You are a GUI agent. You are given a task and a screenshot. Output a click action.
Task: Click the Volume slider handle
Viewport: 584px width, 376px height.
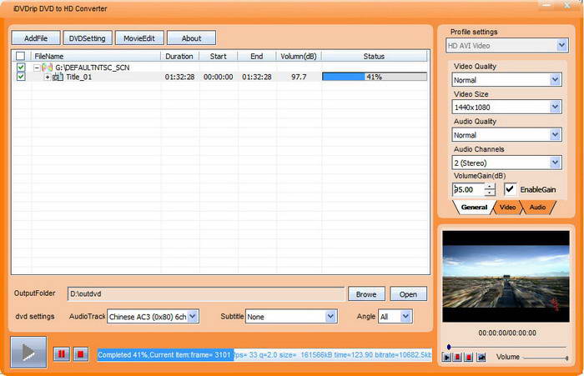tap(566, 358)
